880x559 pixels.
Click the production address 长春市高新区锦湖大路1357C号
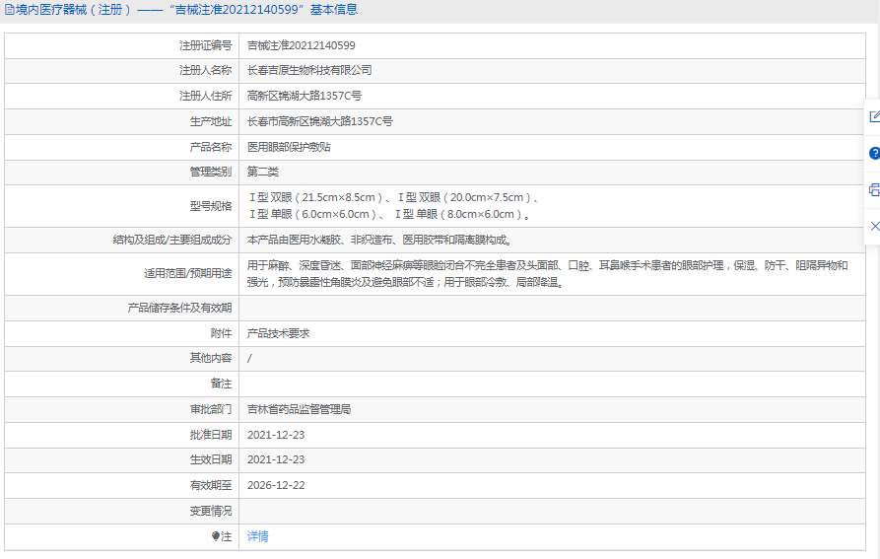coord(319,122)
